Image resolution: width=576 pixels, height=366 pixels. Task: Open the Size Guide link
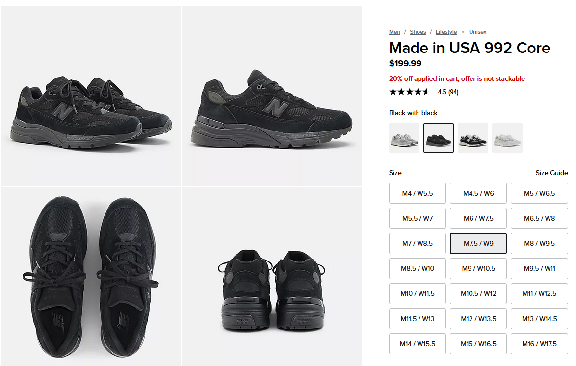[x=551, y=173]
